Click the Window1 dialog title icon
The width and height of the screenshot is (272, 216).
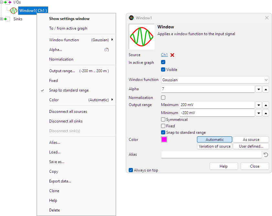(131, 18)
